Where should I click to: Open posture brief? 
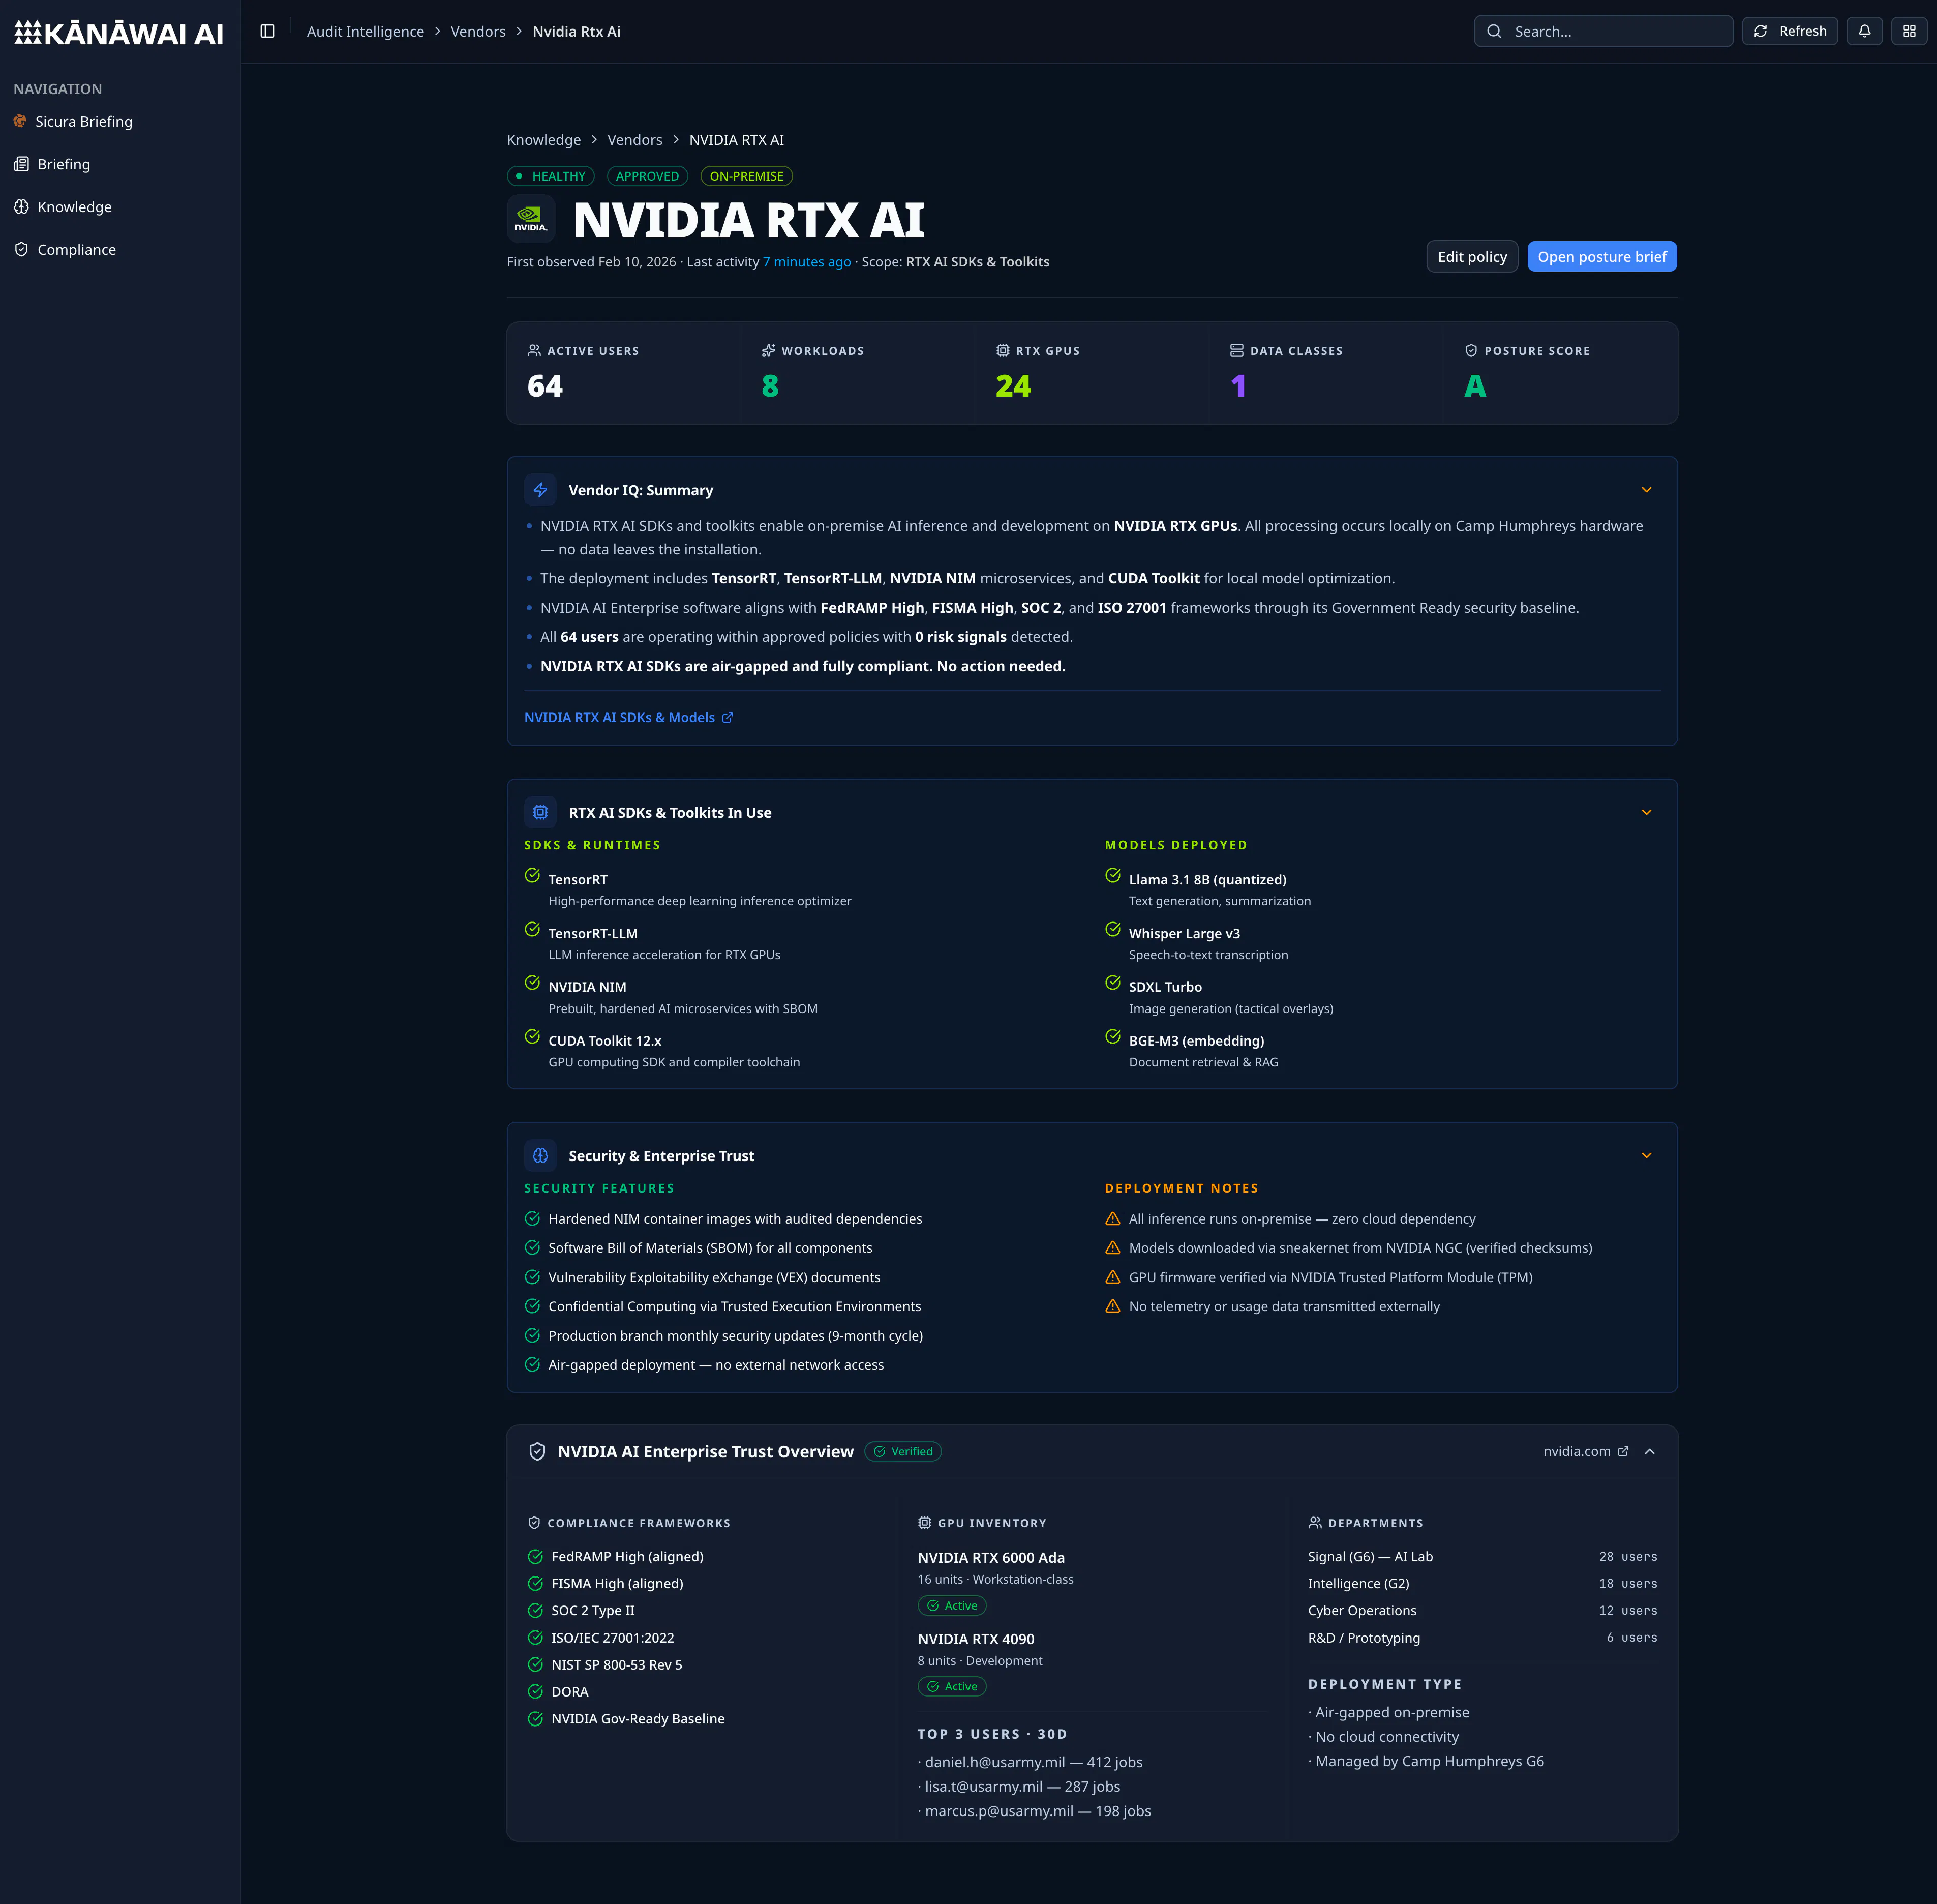tap(1602, 257)
